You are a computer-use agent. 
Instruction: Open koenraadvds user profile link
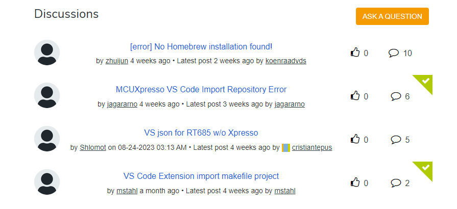(x=286, y=61)
